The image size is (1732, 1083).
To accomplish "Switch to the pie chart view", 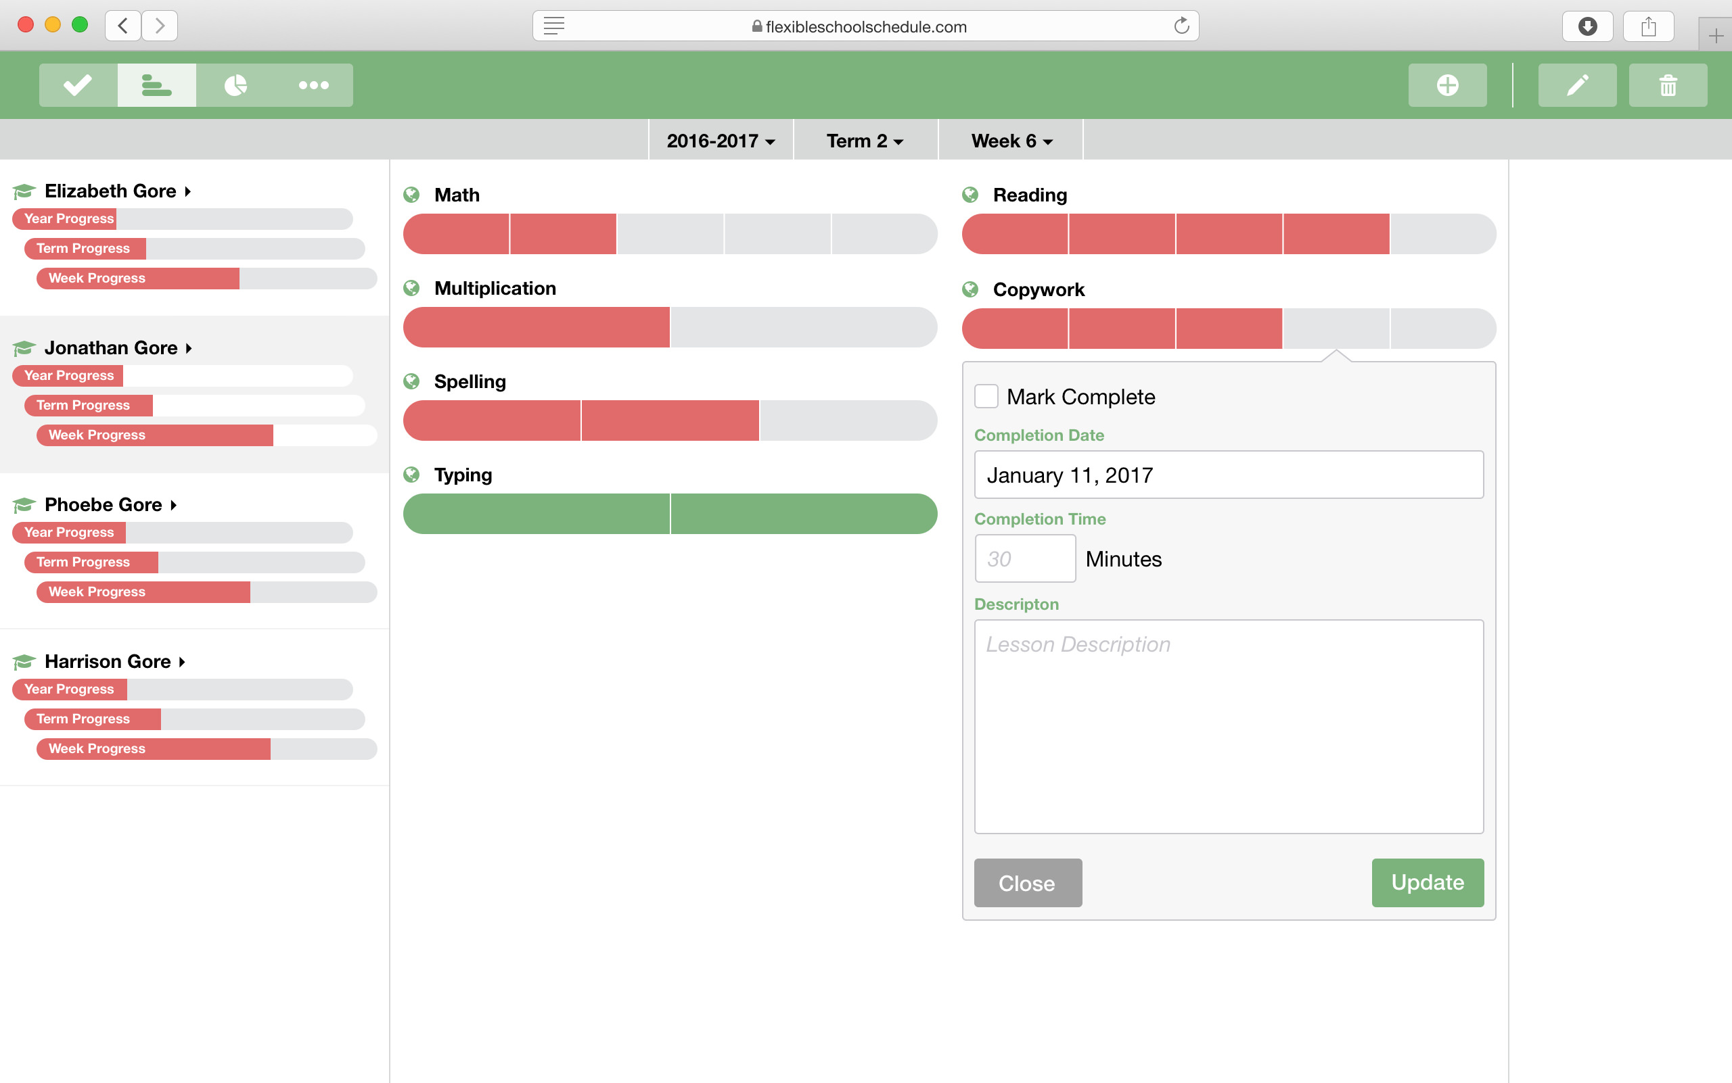I will pyautogui.click(x=236, y=85).
